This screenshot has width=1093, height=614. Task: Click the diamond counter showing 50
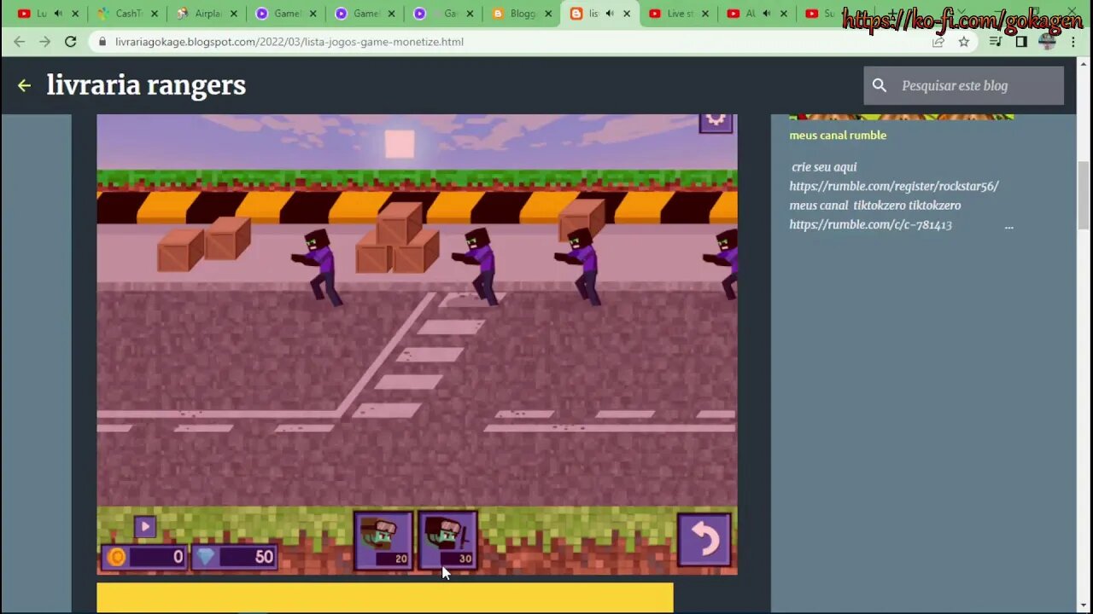[x=234, y=557]
